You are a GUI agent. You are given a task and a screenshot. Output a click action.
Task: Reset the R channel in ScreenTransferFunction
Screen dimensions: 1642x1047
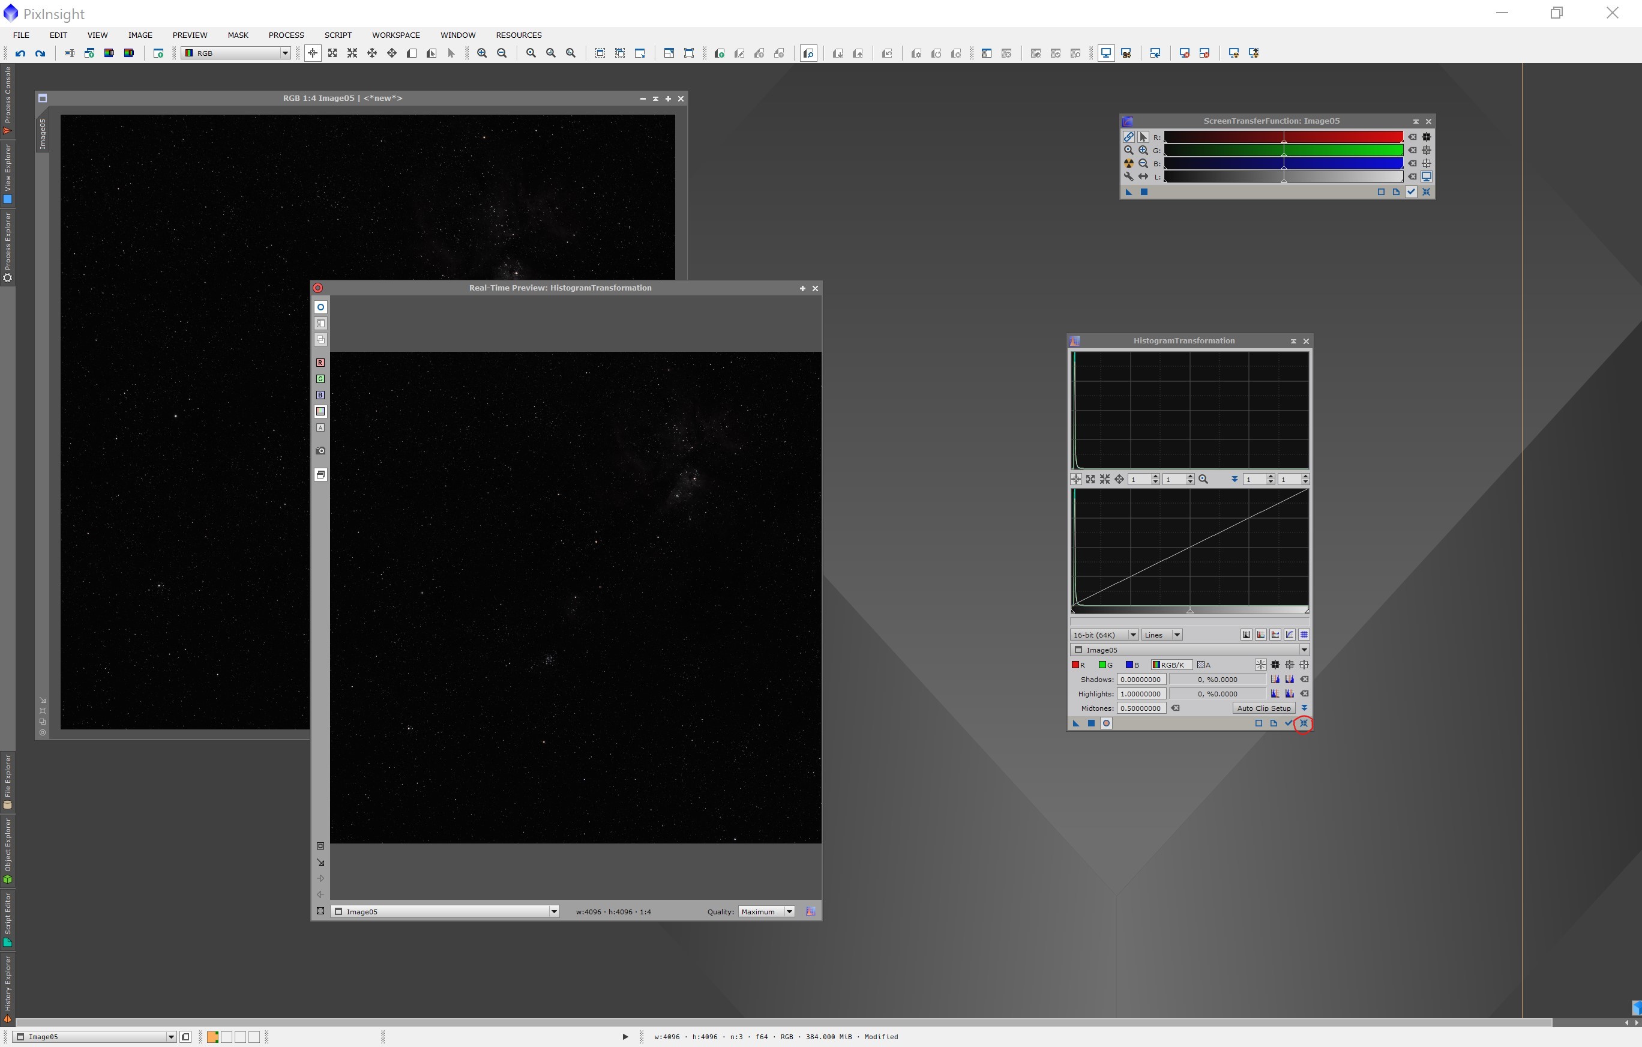pos(1412,137)
